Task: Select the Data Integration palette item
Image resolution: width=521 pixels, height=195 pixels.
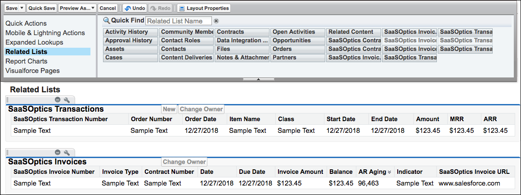Action: (x=242, y=41)
